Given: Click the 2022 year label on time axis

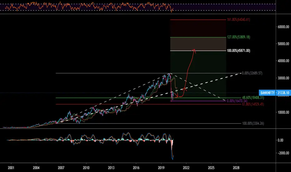Looking at the screenshot, I should click(x=186, y=168).
